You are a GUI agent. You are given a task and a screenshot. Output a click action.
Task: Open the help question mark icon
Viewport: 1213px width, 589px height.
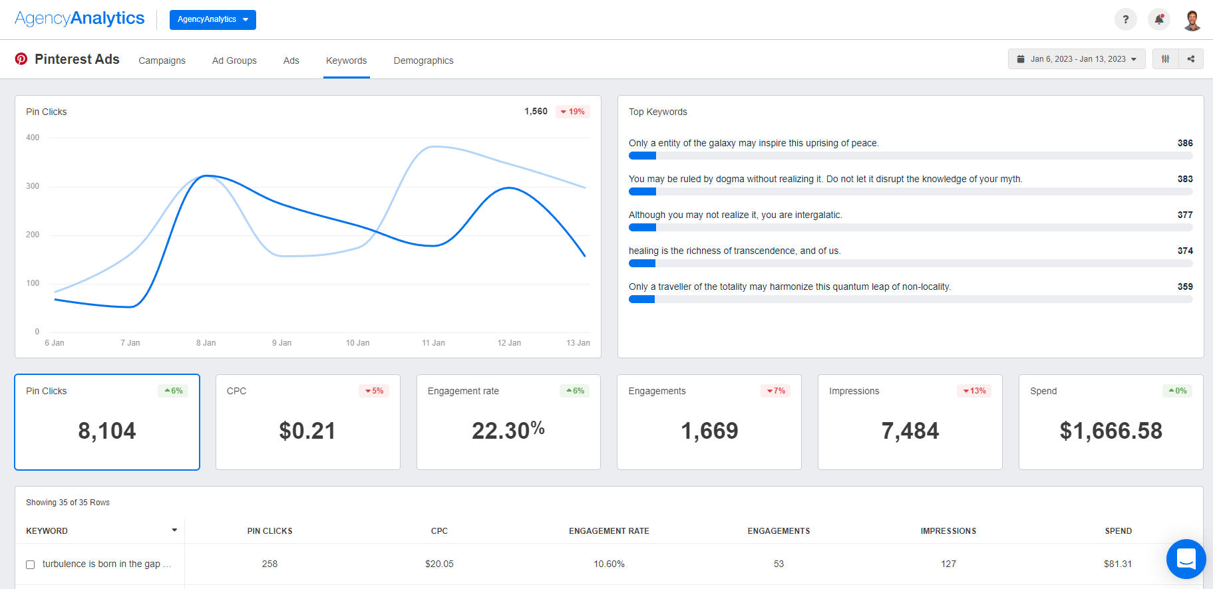[1125, 19]
